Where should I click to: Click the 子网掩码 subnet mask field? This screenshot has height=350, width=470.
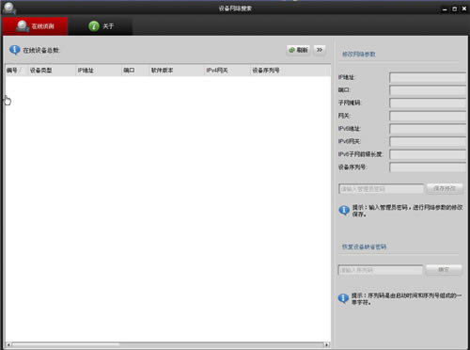coord(428,103)
